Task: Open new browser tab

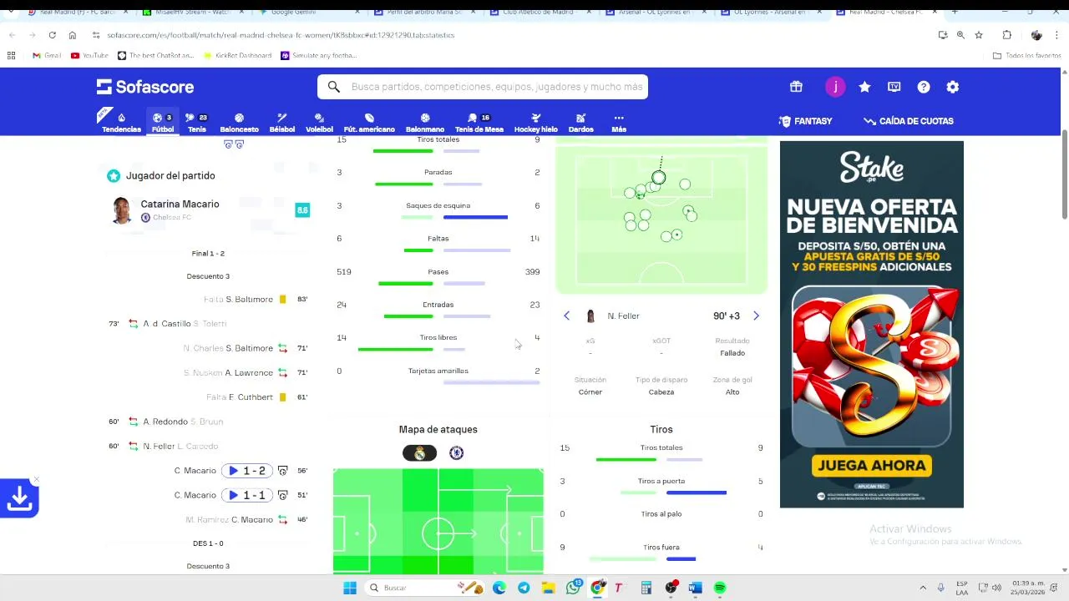Action: (x=955, y=12)
